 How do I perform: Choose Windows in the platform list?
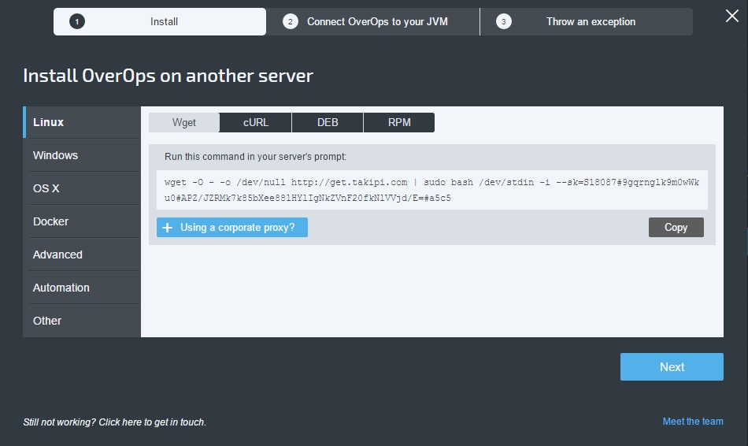click(82, 155)
